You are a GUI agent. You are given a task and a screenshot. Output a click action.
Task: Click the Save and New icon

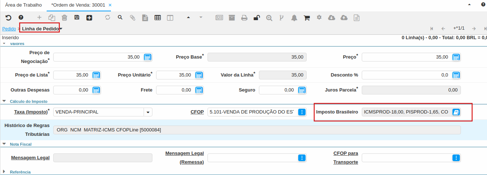click(x=89, y=18)
